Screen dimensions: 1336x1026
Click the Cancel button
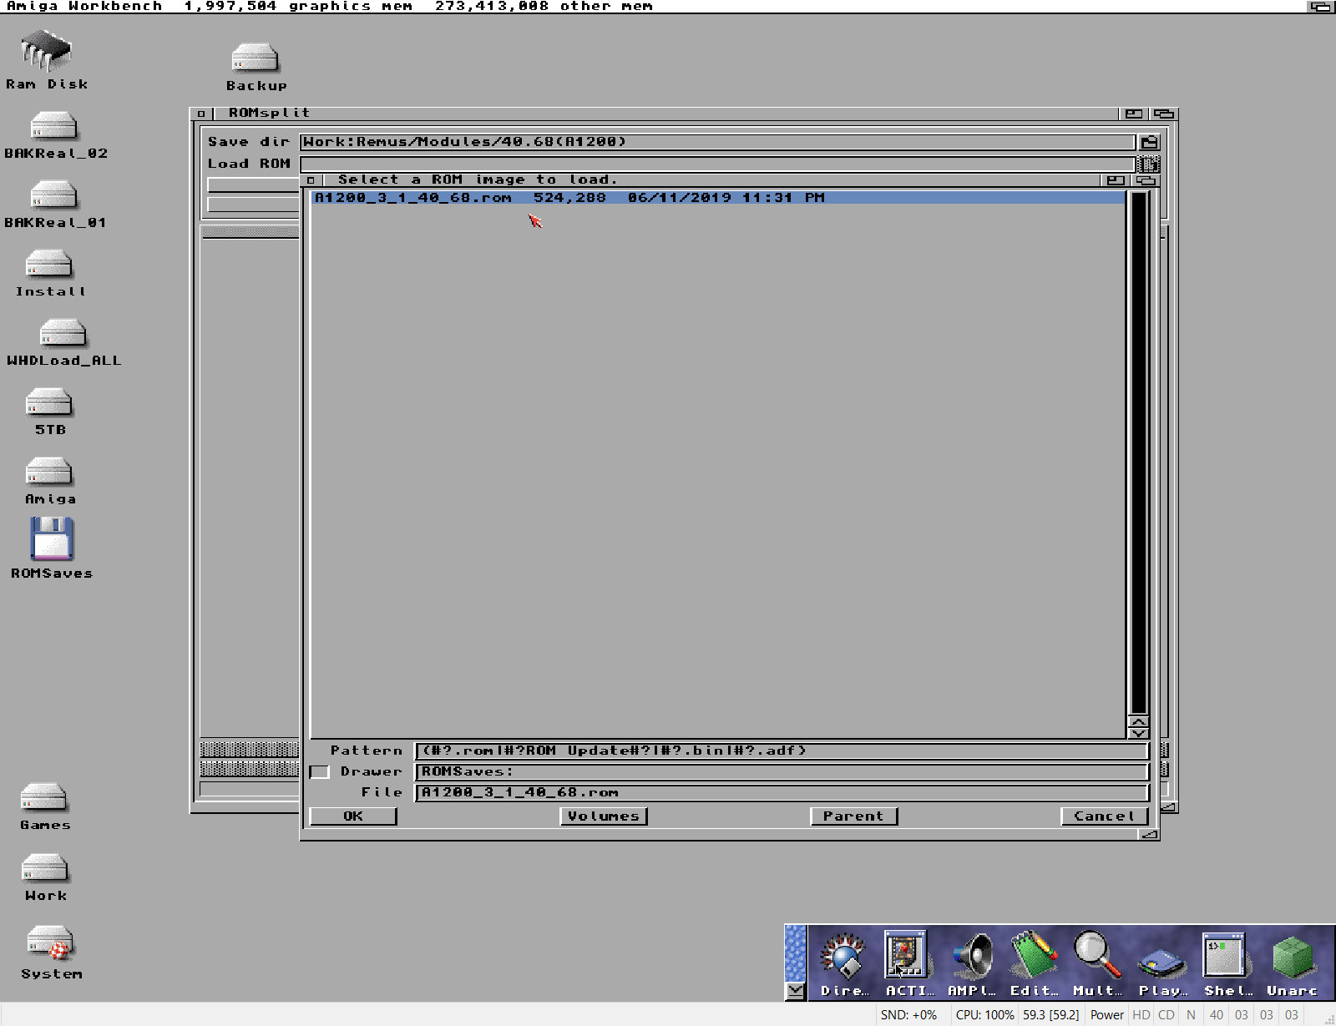click(x=1105, y=816)
